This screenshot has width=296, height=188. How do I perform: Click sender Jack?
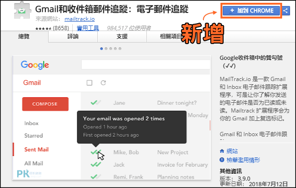[x=119, y=164]
